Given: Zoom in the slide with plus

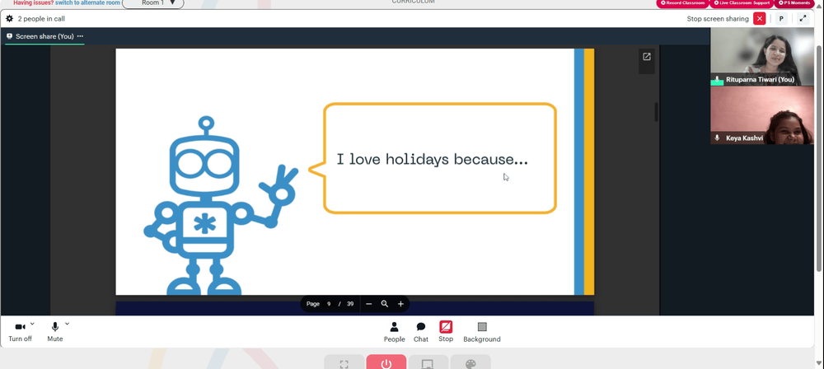Looking at the screenshot, I should point(400,304).
